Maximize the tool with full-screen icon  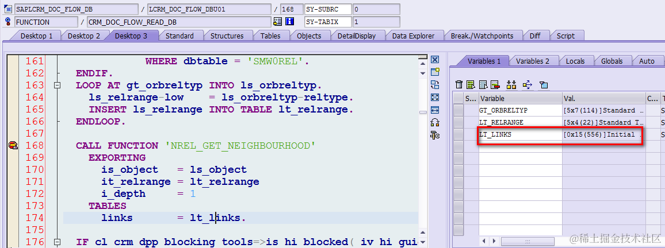[435, 98]
